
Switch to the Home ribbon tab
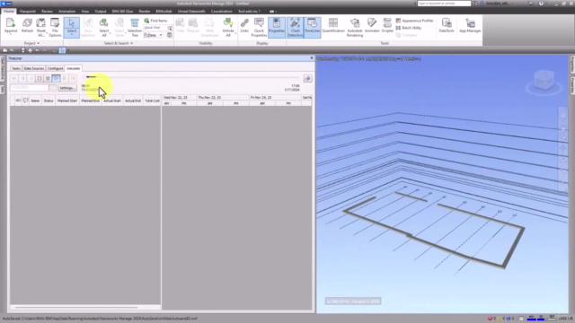[8, 12]
